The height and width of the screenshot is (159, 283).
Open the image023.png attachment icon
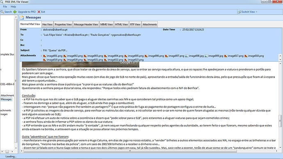(x=126, y=60)
